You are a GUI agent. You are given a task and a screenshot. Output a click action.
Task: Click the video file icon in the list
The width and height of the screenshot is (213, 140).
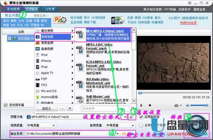[15, 38]
